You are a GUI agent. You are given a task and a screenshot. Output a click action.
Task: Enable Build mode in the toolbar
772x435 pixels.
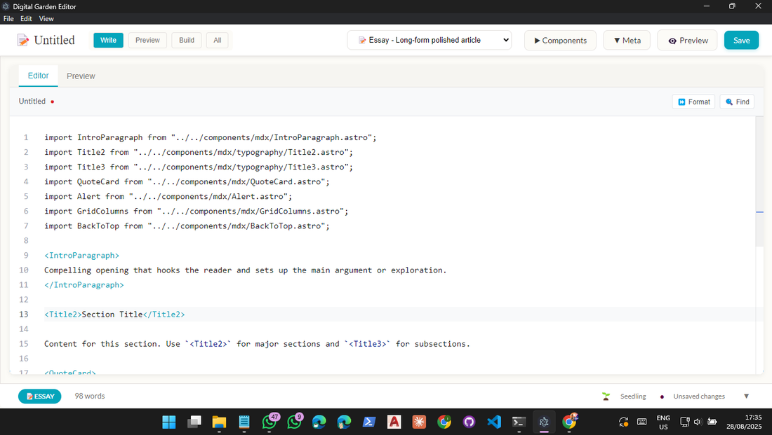pos(186,40)
